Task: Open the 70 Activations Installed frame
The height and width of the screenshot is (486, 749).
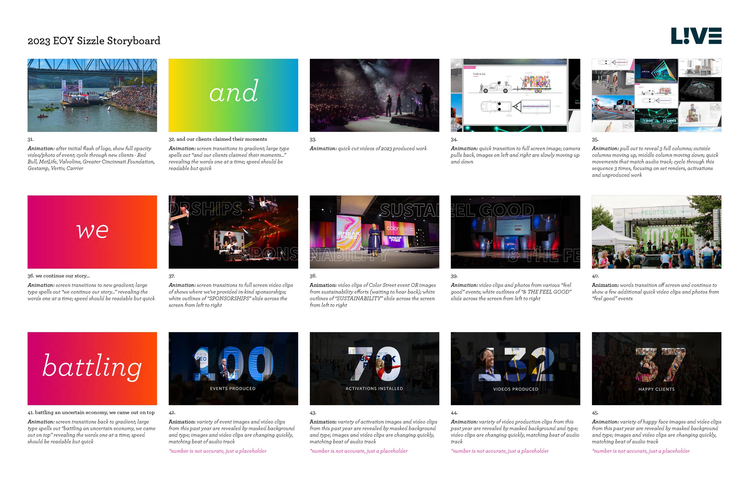Action: [374, 368]
